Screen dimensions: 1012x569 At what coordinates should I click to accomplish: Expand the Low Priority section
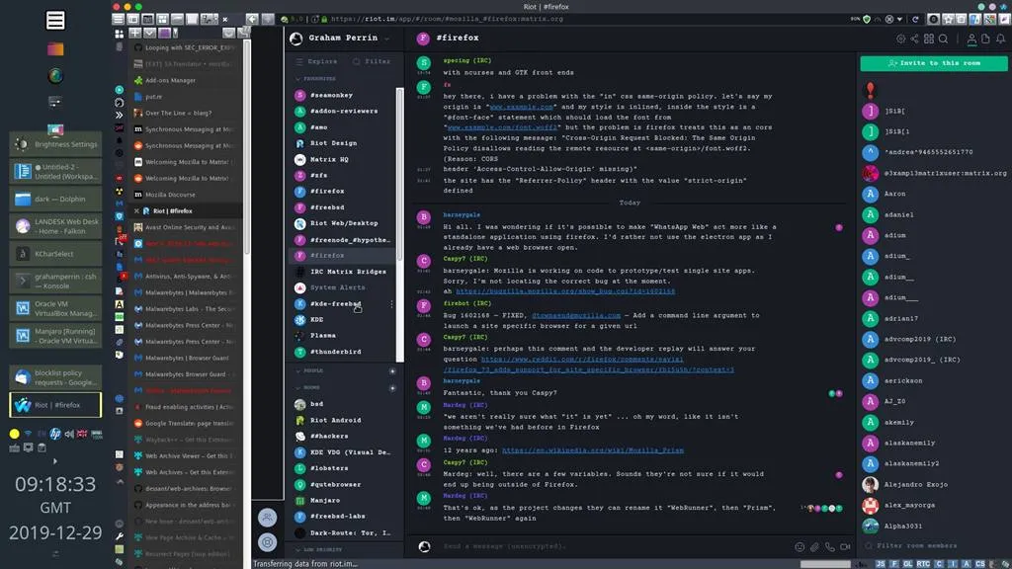click(x=319, y=549)
